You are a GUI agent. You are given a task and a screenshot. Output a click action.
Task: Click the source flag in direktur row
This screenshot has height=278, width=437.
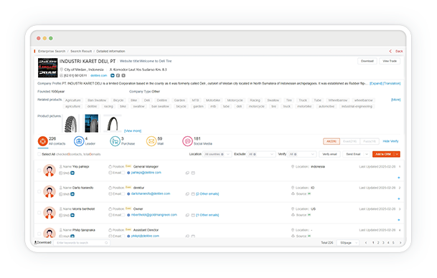click(309, 193)
